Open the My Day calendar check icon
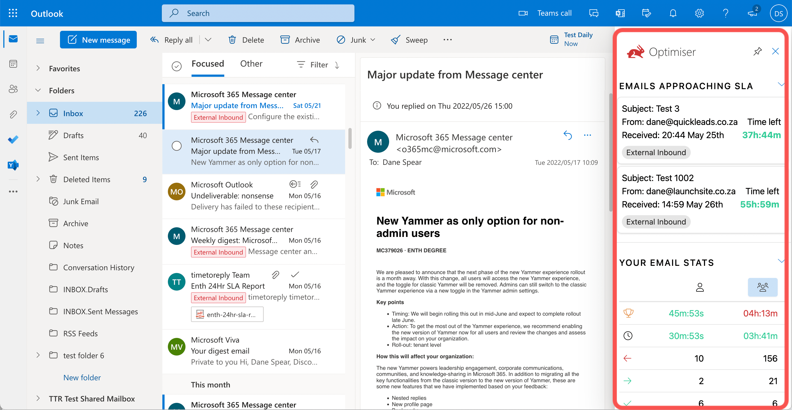The image size is (792, 410). (x=647, y=13)
